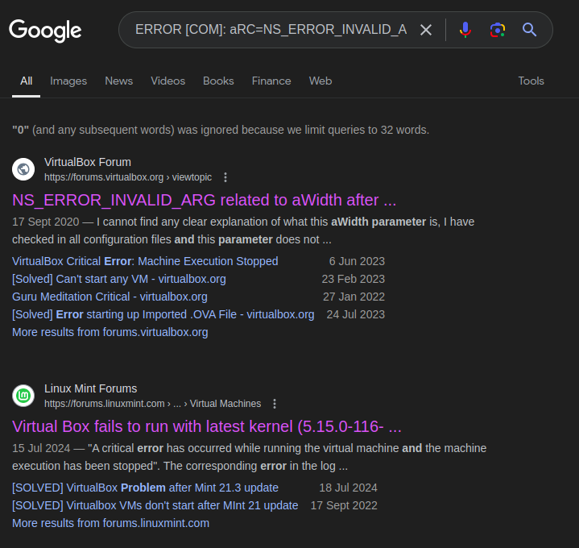Image resolution: width=579 pixels, height=548 pixels.
Task: Click the Google logo
Action: click(x=45, y=31)
